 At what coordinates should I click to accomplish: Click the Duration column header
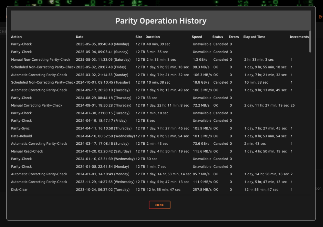(153, 37)
